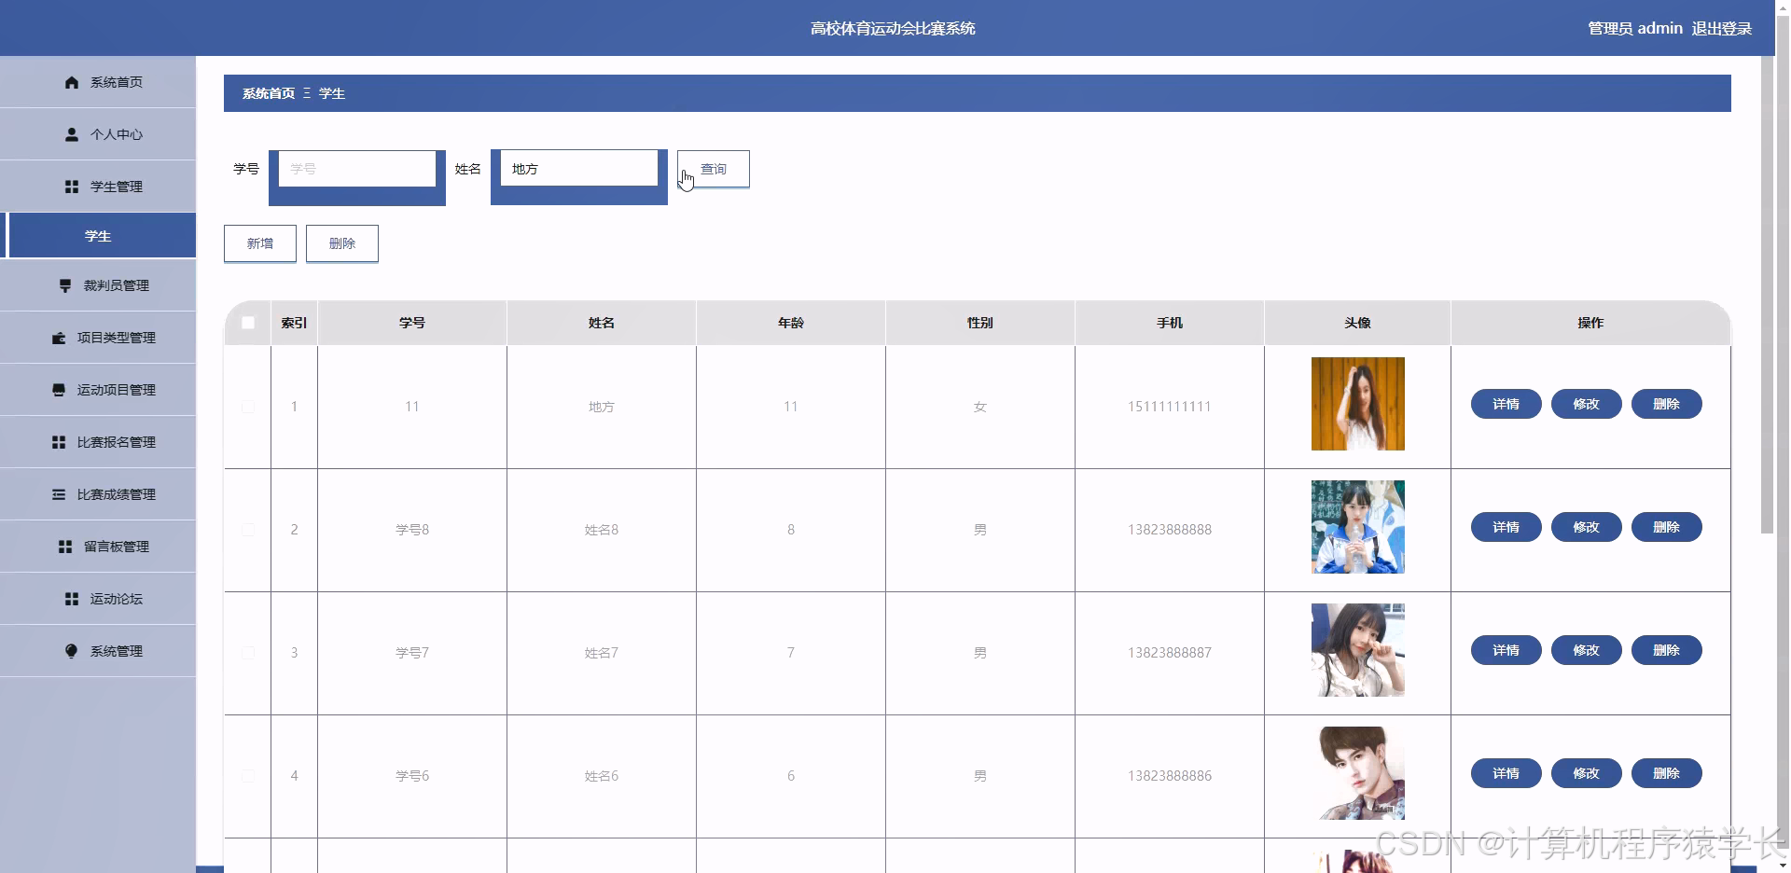This screenshot has width=1791, height=873.
Task: Click 删除 for student 姓名7
Action: pos(1667,650)
